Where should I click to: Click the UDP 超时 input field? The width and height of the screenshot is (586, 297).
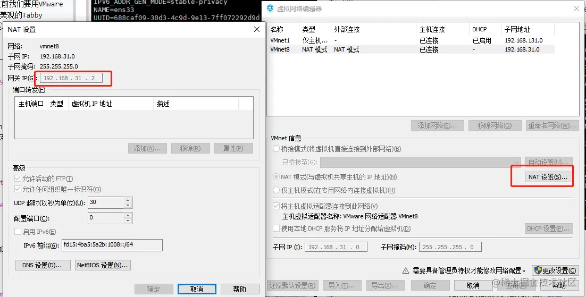[x=106, y=202]
